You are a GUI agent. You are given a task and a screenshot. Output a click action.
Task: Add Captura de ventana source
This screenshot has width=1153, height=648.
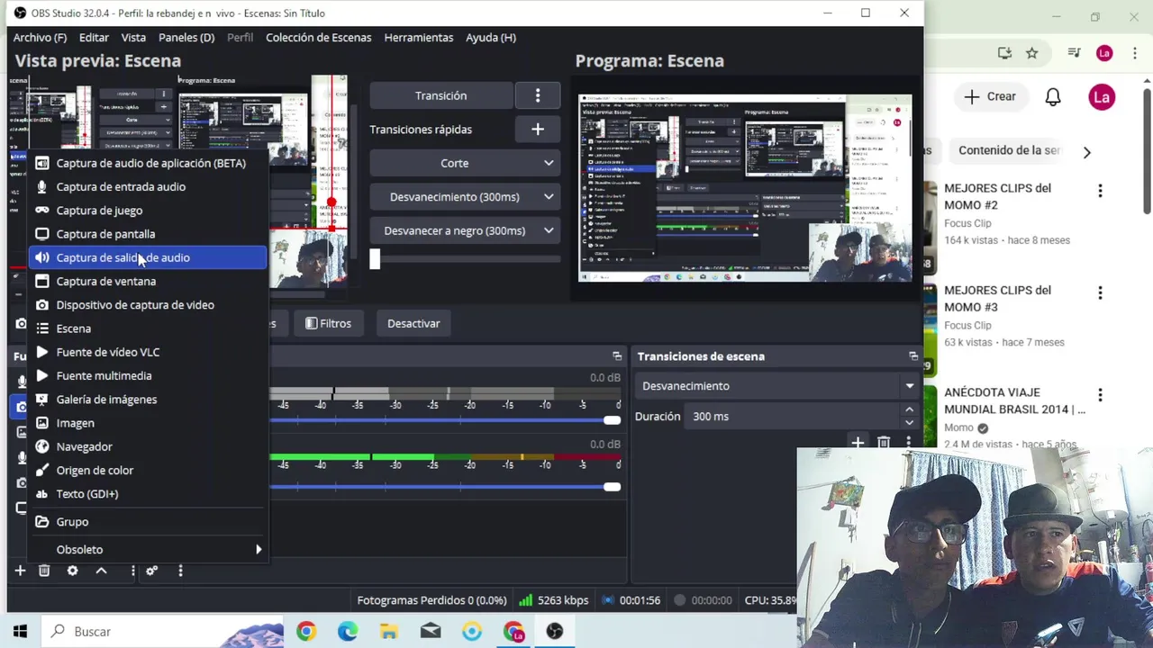click(148, 281)
